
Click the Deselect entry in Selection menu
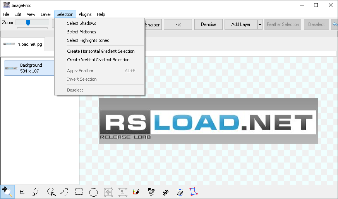pos(100,90)
